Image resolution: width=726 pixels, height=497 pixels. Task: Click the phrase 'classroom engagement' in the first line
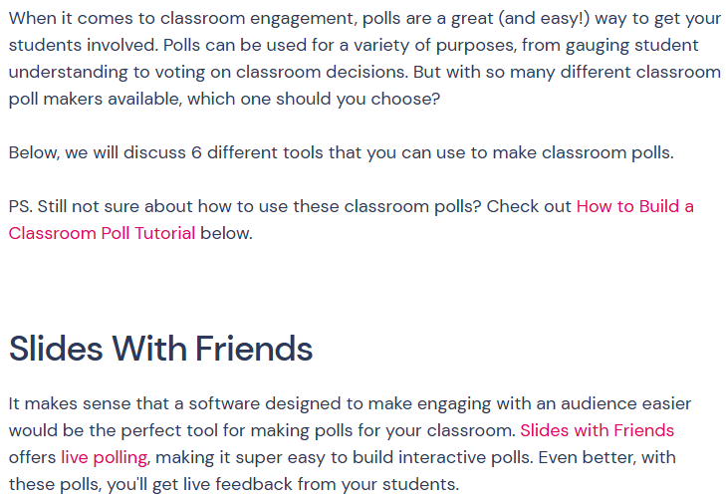pos(258,19)
